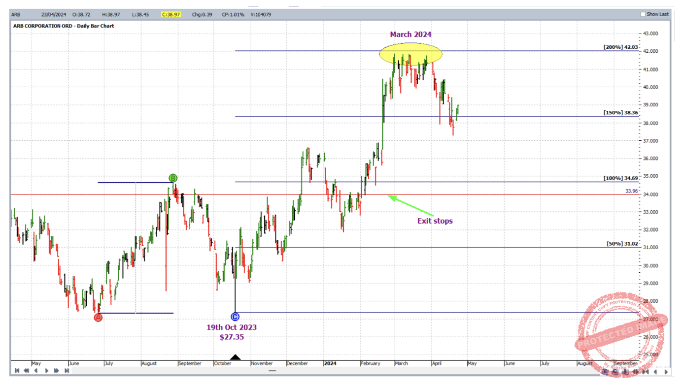Screen dimensions: 685x387
Task: Select the red point A marker
Action: (98, 318)
